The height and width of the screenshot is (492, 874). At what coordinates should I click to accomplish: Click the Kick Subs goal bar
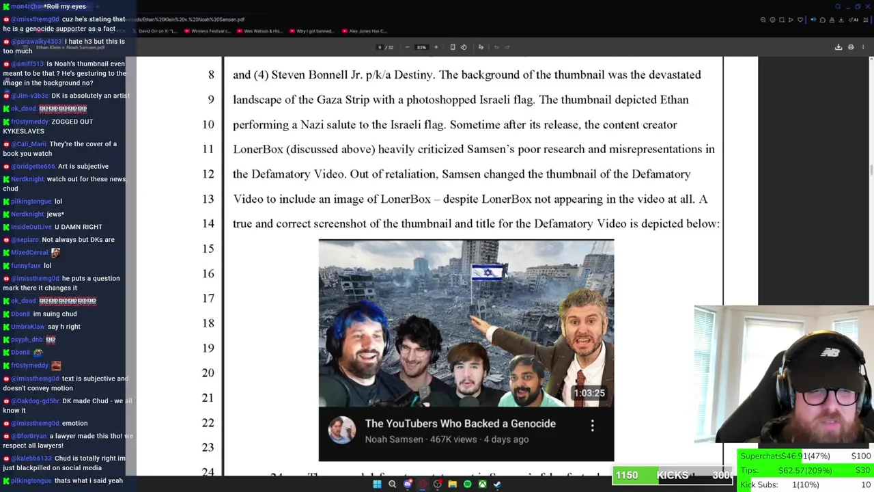[804, 484]
